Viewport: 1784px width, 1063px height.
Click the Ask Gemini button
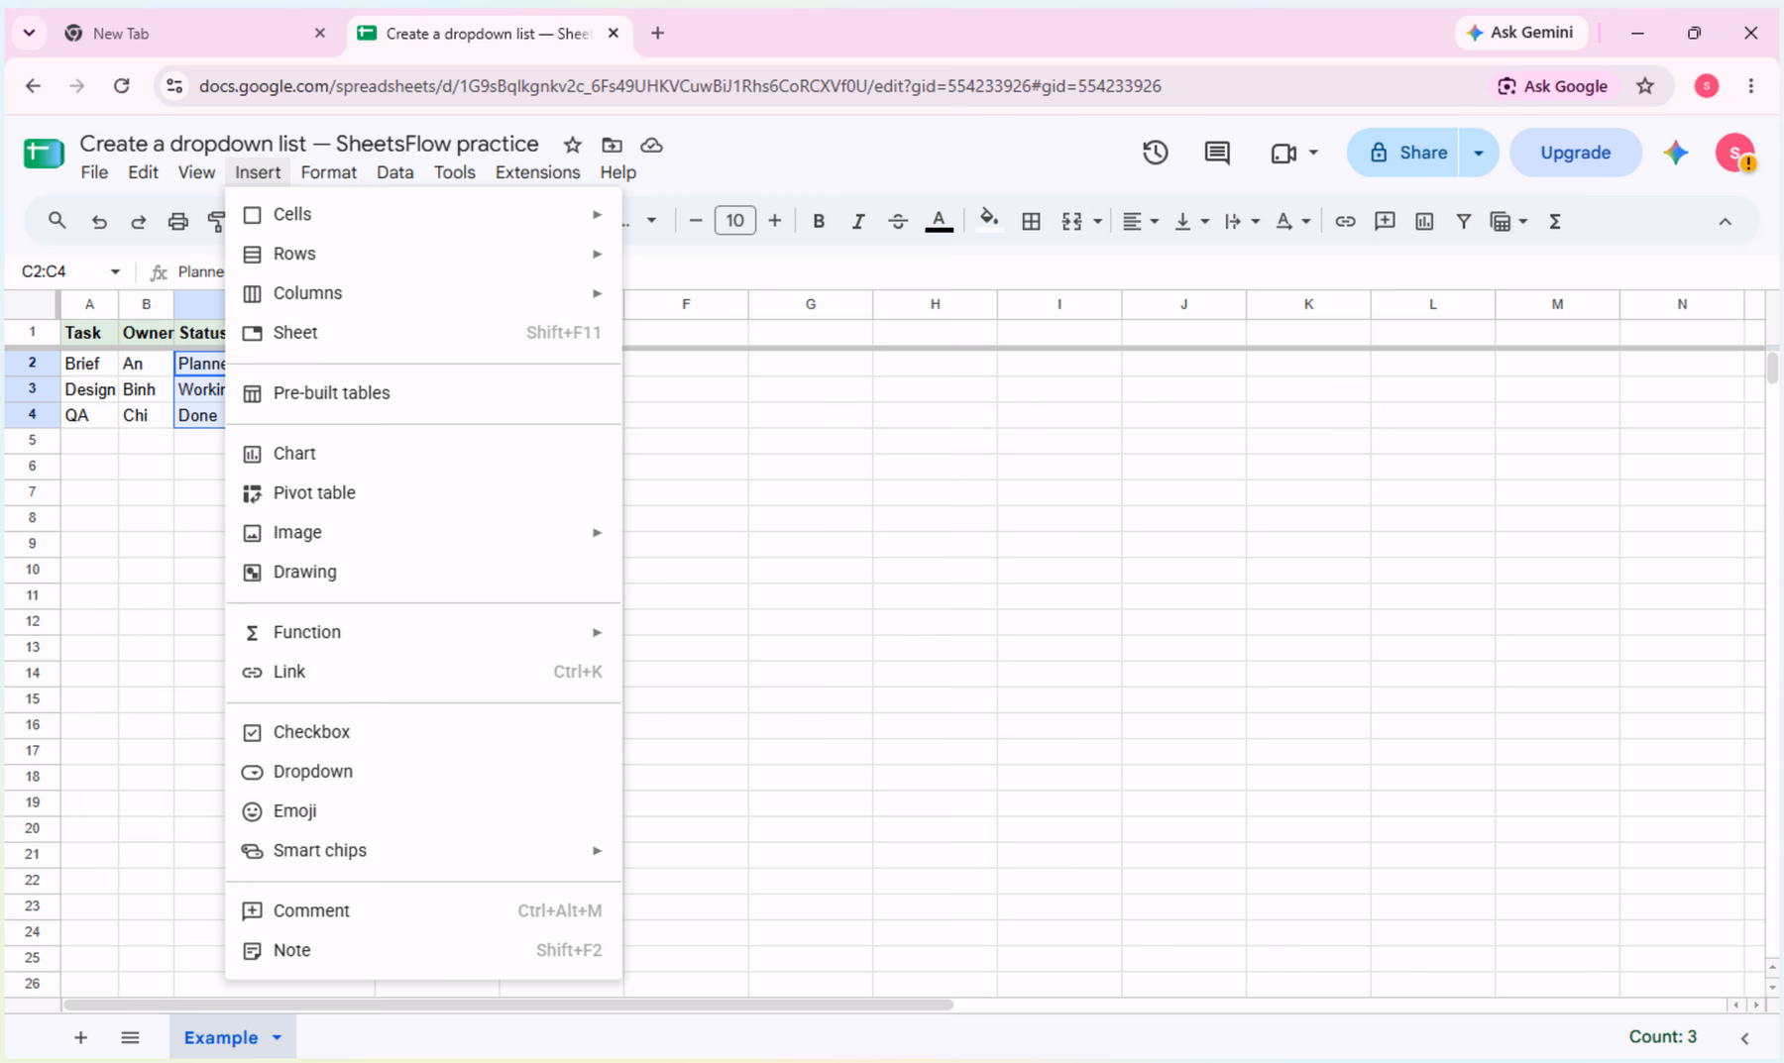1520,33
